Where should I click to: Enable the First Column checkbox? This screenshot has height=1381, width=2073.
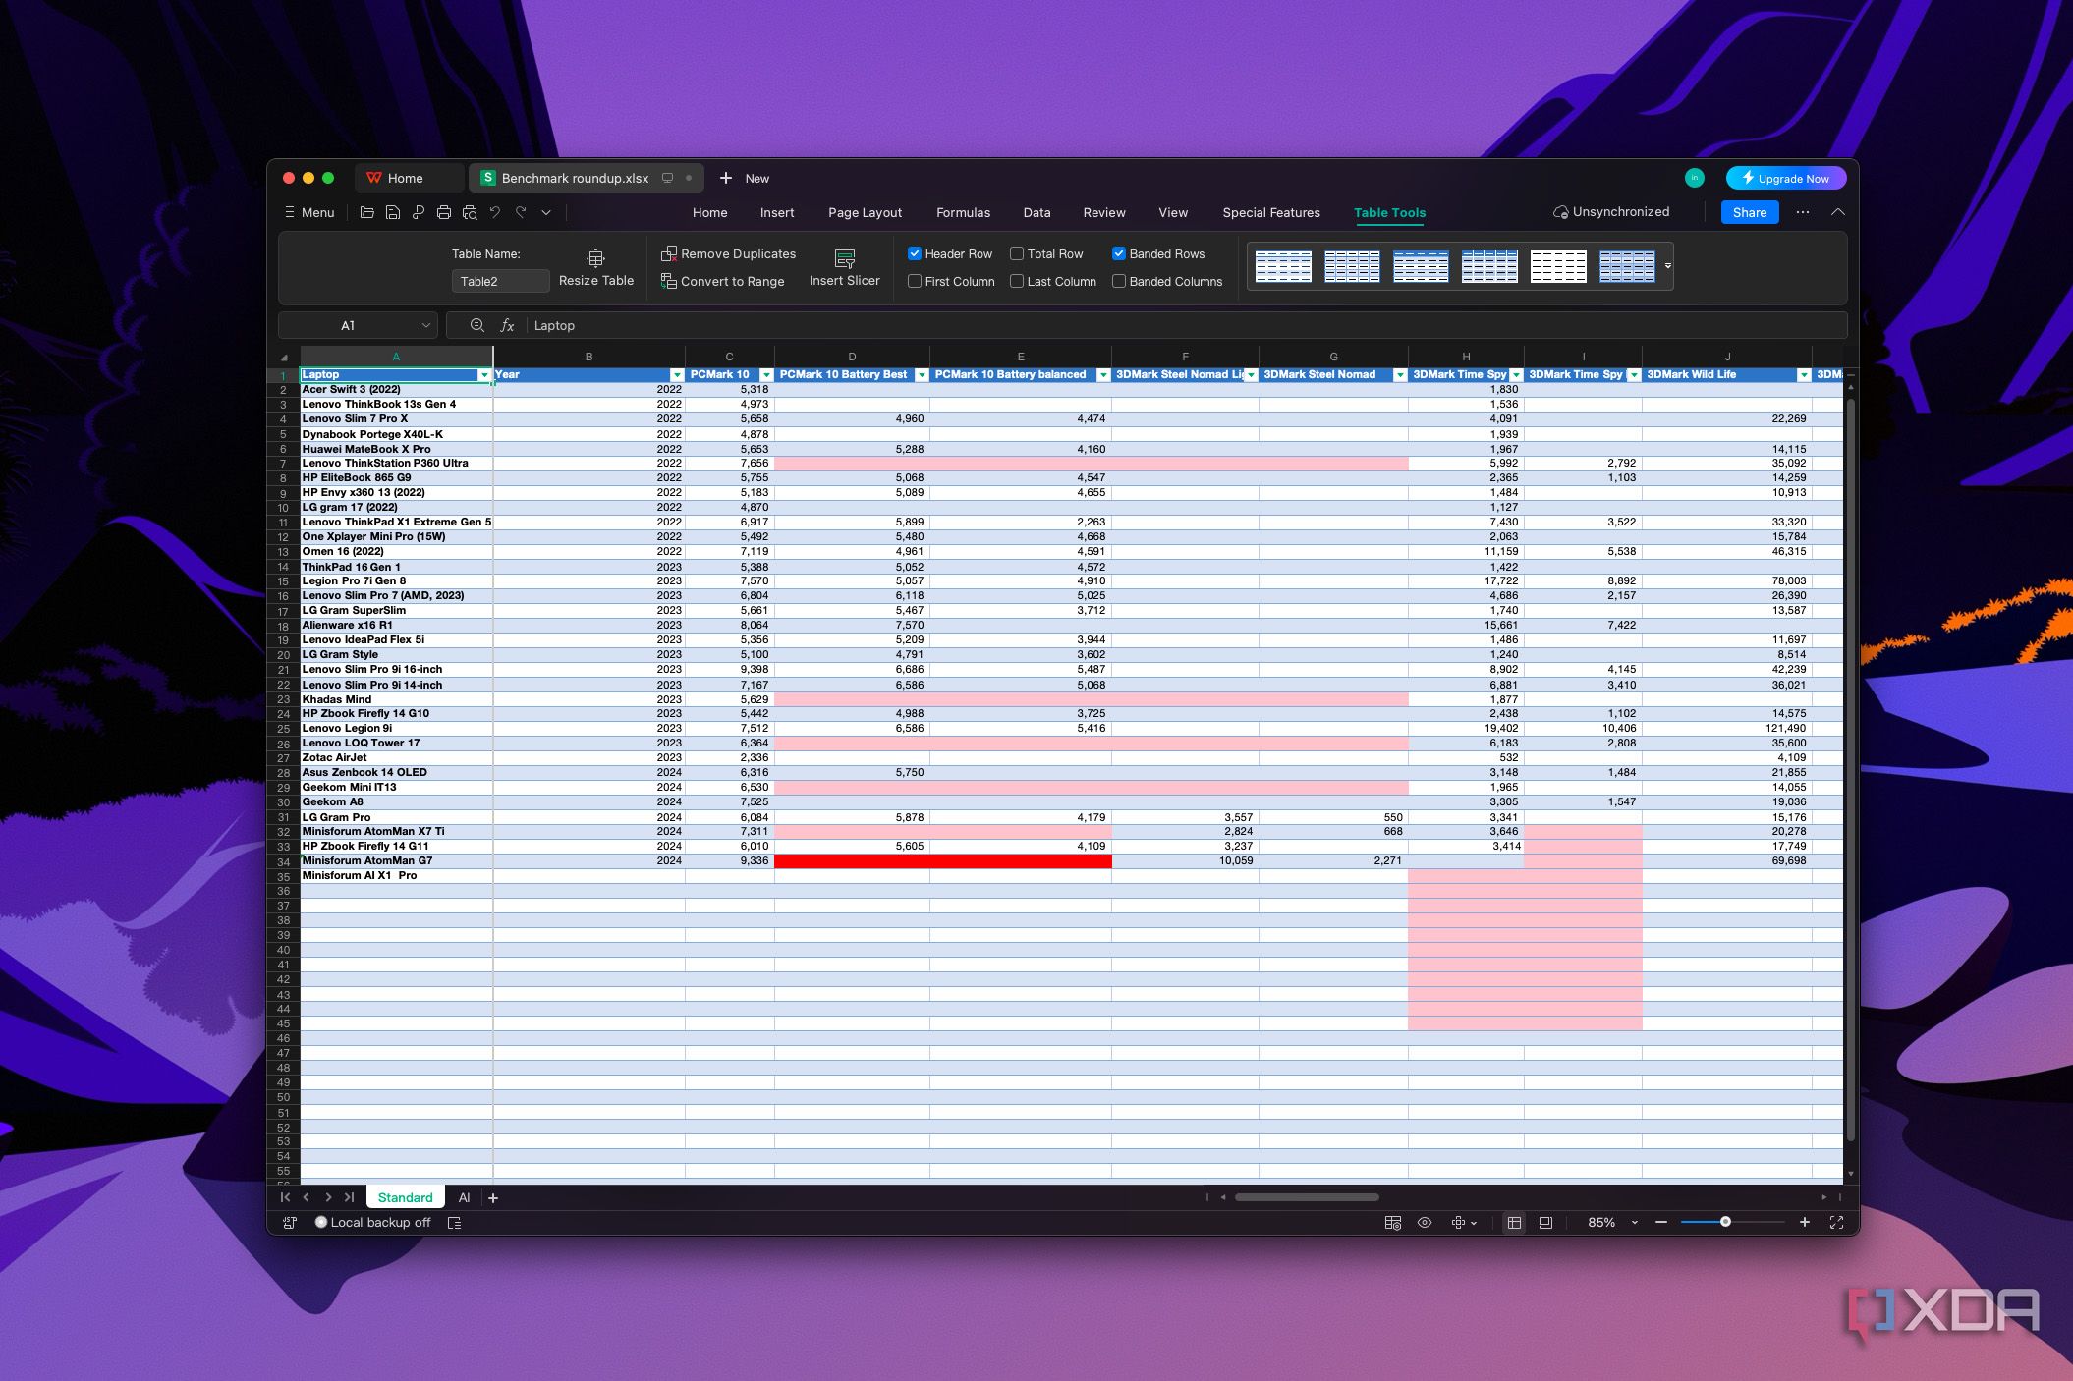pos(915,281)
